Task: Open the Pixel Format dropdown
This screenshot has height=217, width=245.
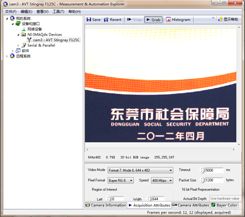Action: [x=120, y=181]
